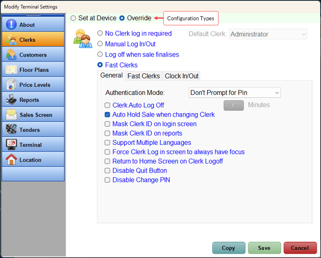This screenshot has width=321, height=258.
Task: Switch to the Fast Clerks tab
Action: pos(144,76)
